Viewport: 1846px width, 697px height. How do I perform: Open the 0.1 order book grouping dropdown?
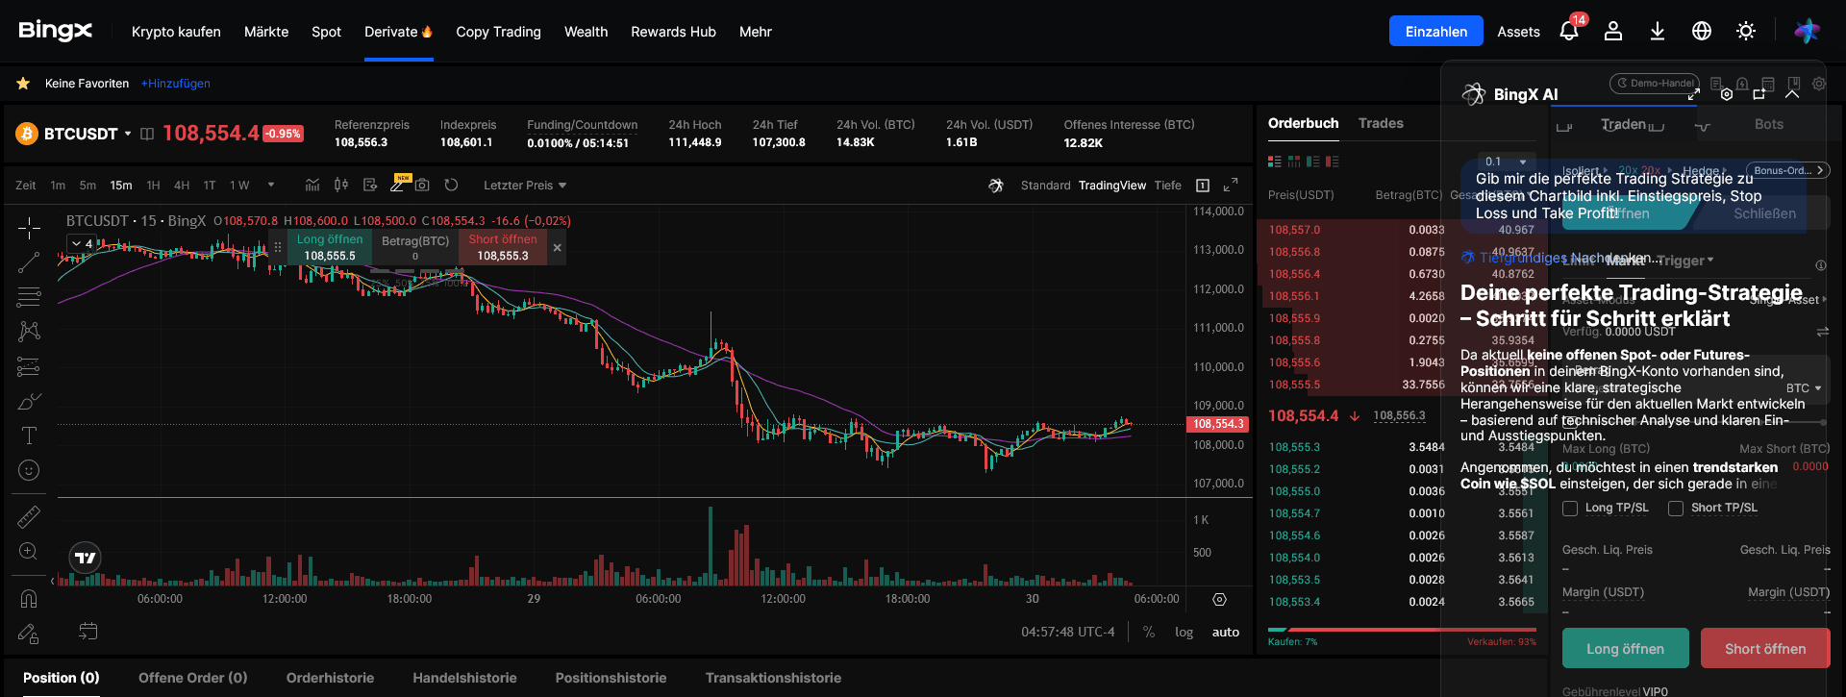[1506, 162]
